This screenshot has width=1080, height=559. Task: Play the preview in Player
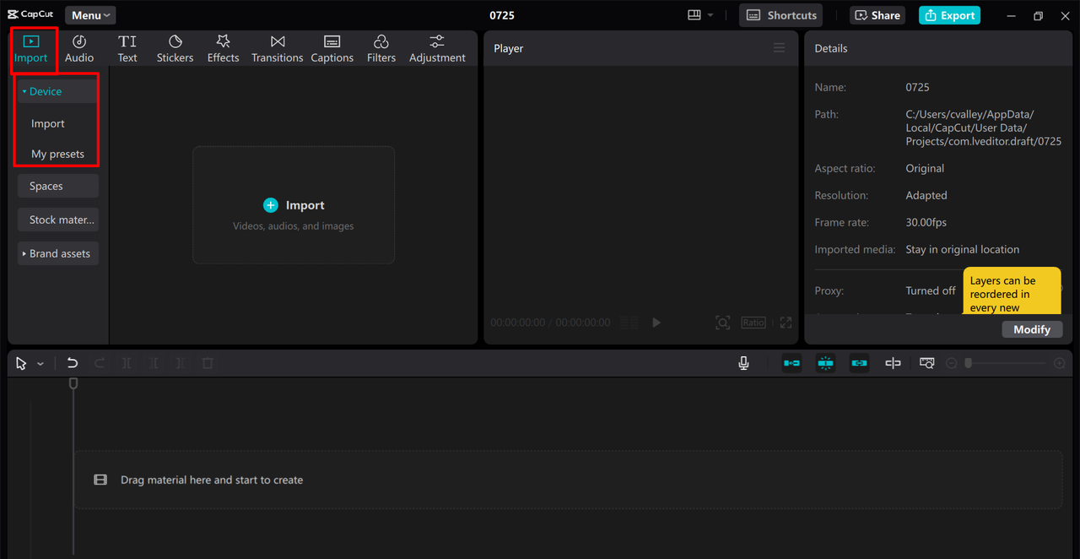point(656,323)
